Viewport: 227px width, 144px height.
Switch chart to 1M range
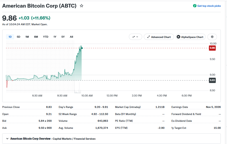[x=27, y=37]
